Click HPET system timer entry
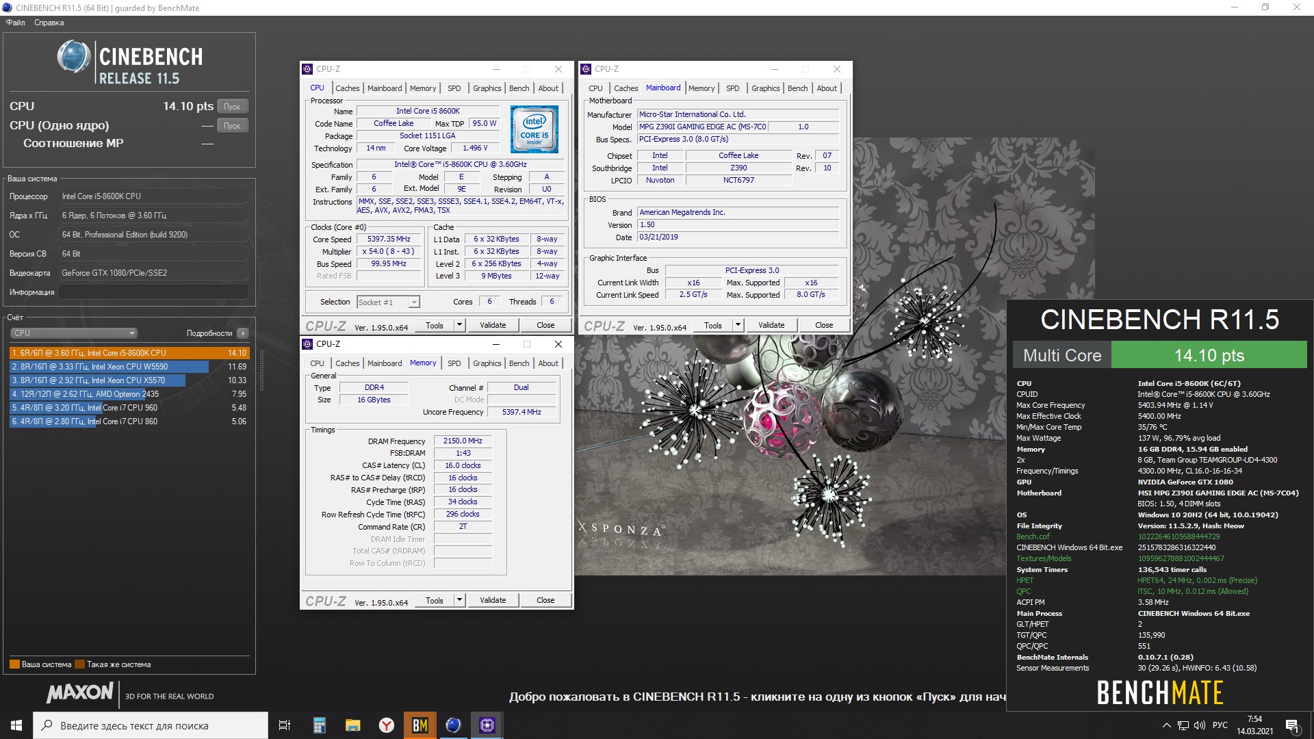 (1025, 580)
